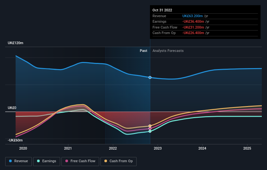This screenshot has height=170, width=267.
Task: Click the -UK£36.400m earnings value in tooltip
Action: pyautogui.click(x=193, y=21)
